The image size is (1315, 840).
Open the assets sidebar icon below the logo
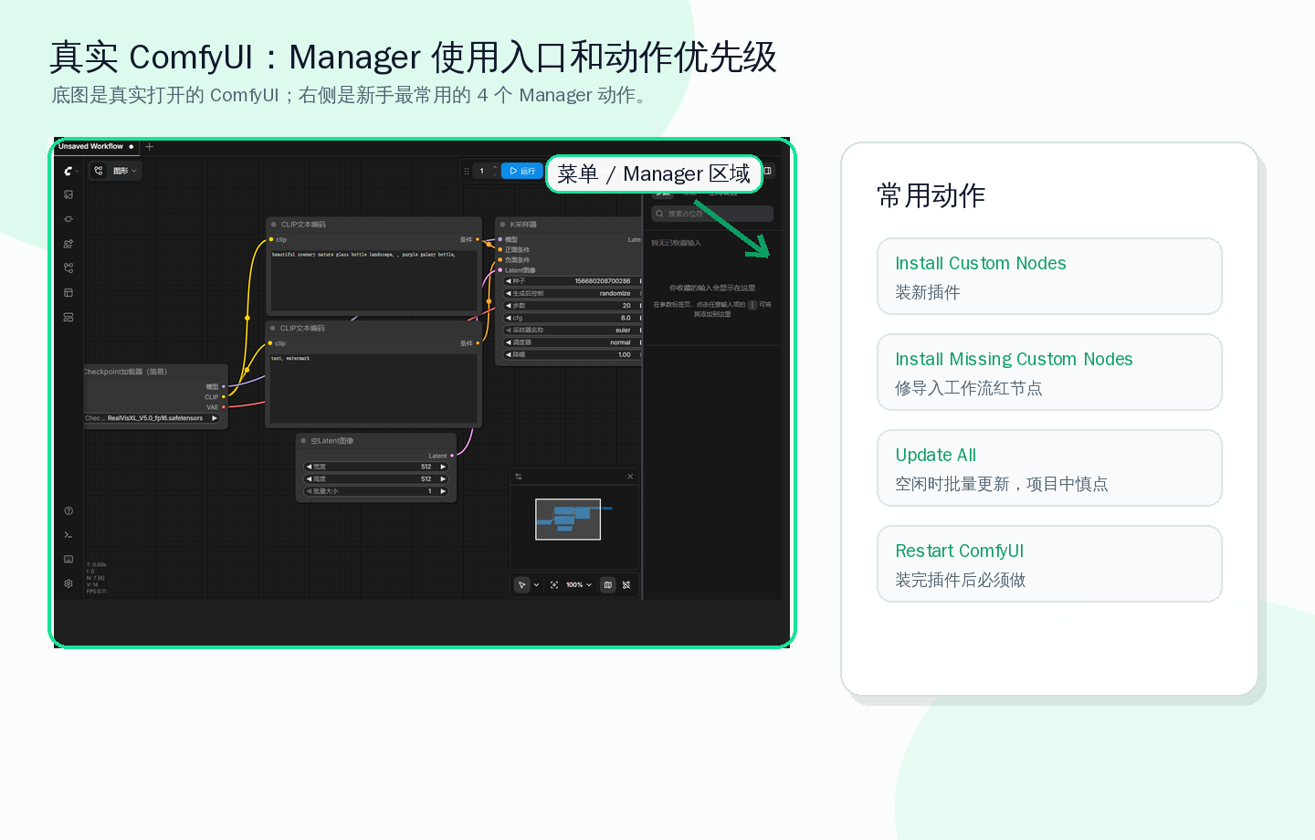68,194
